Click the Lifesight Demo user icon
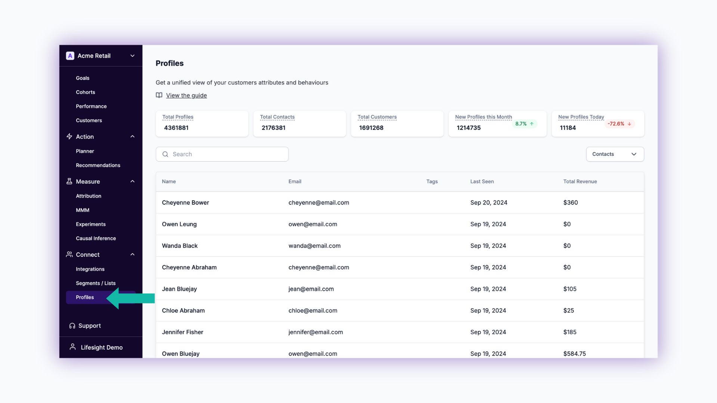Viewport: 717px width, 403px height. click(x=73, y=347)
